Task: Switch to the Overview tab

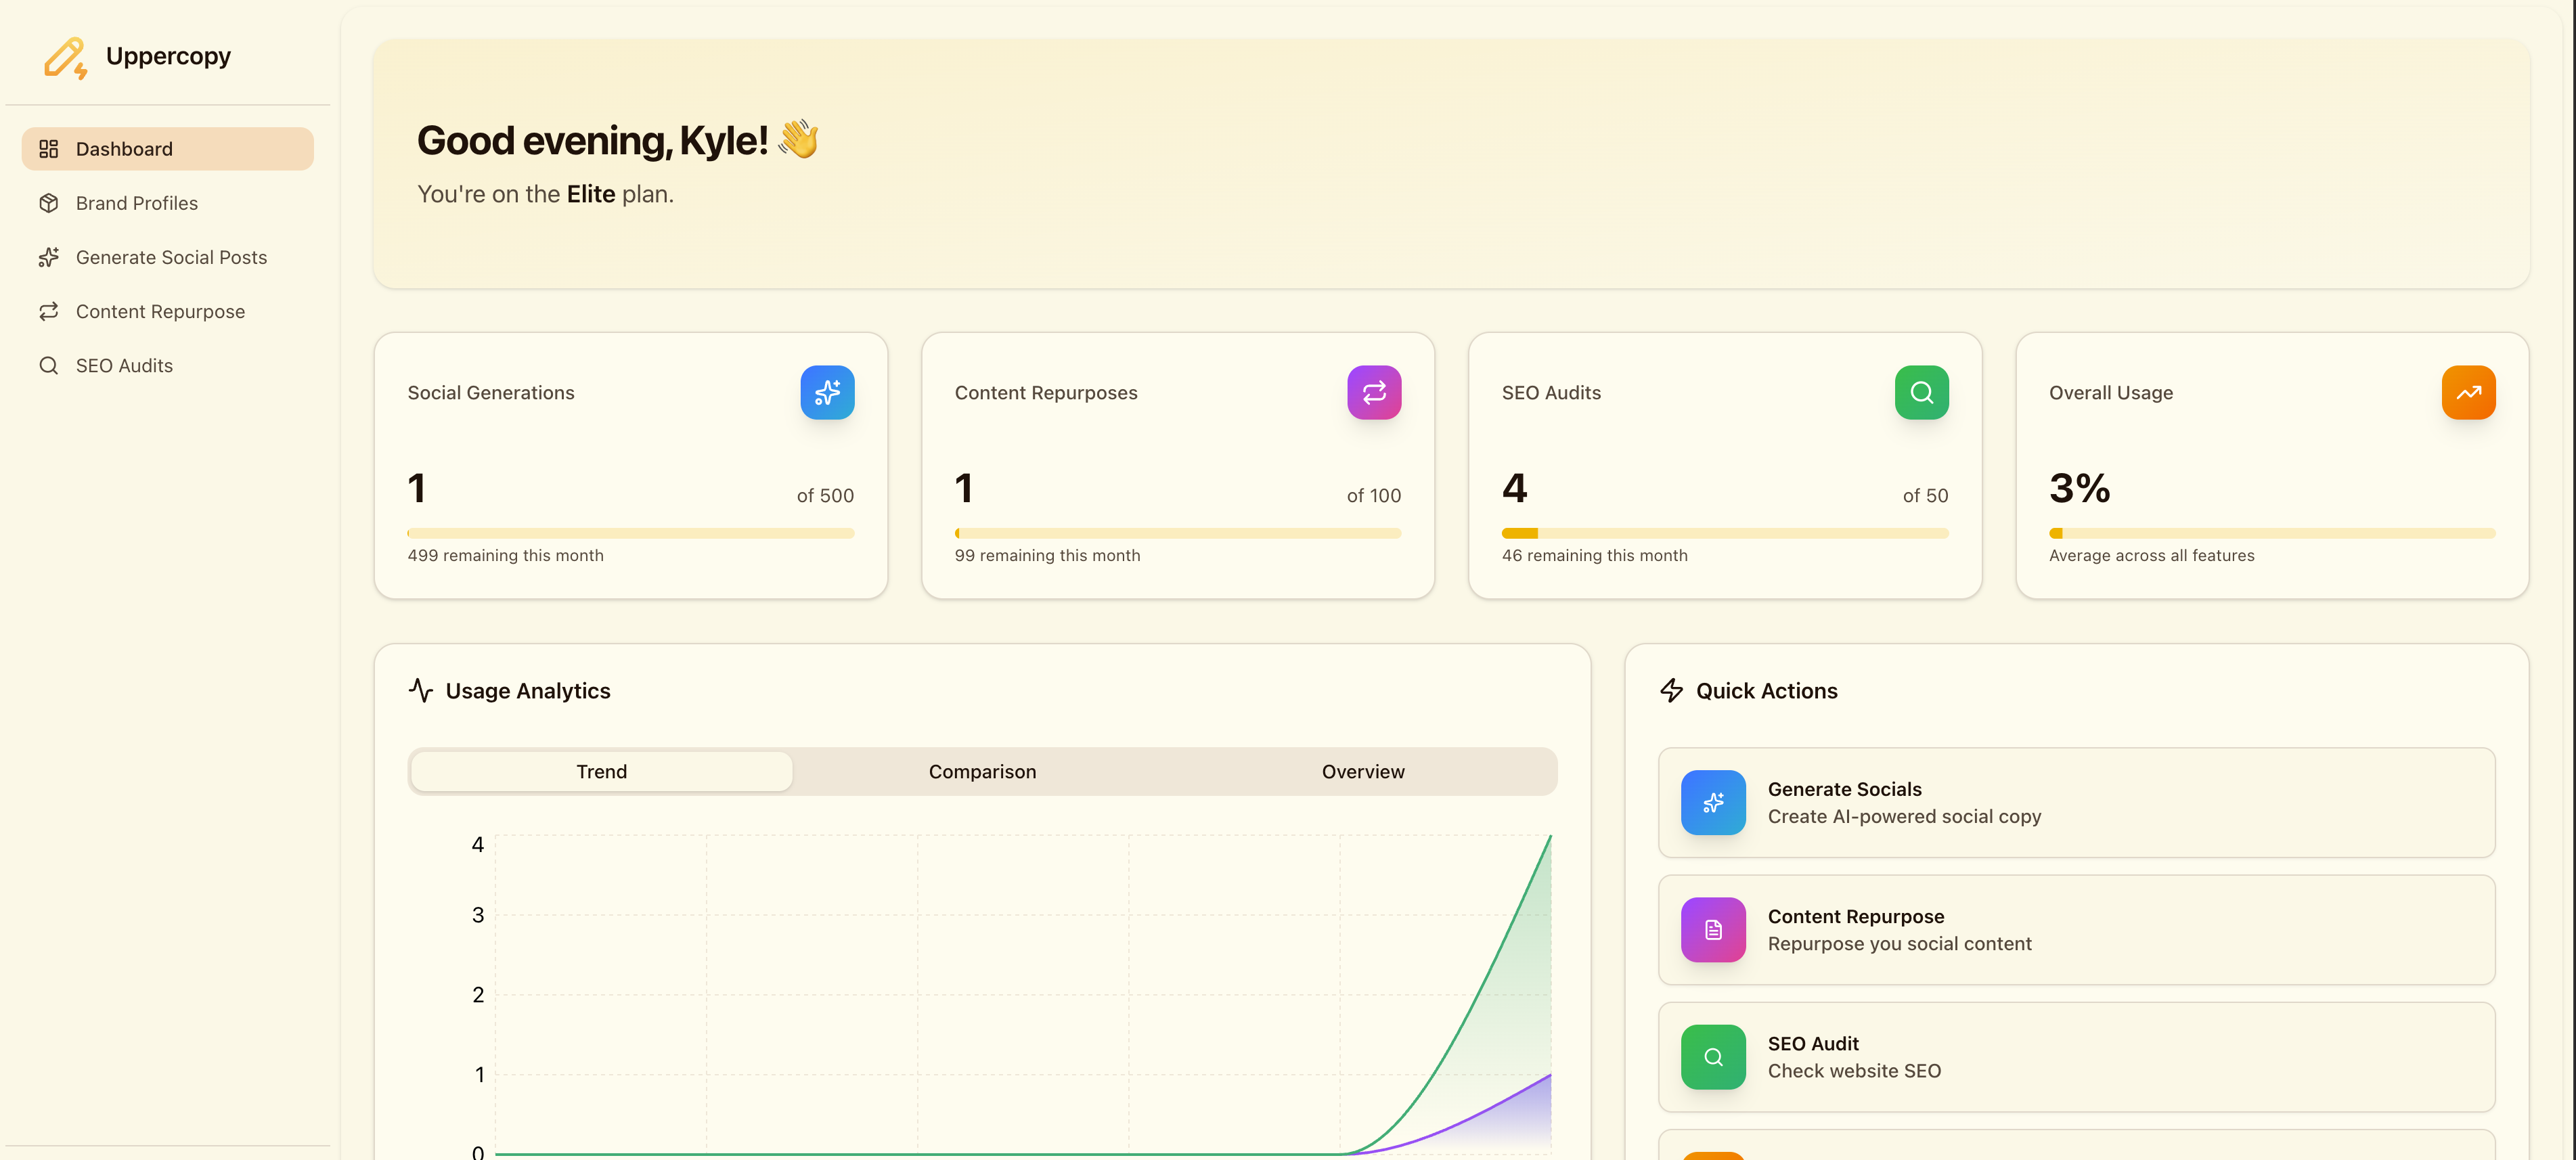Action: [x=1362, y=771]
